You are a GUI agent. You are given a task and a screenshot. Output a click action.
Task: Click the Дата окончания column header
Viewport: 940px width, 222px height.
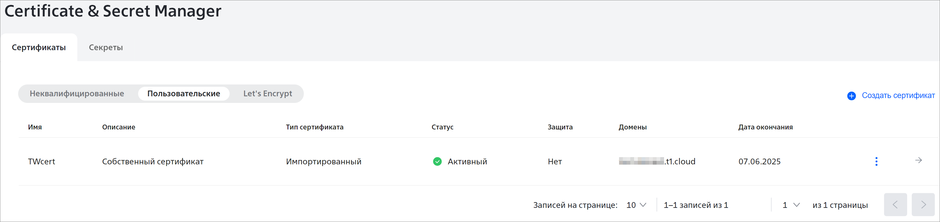[x=765, y=127]
